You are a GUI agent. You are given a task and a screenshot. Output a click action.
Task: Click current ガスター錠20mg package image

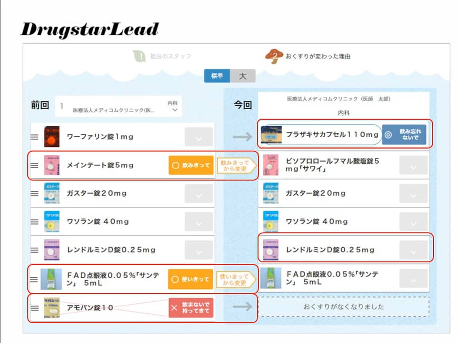click(270, 193)
